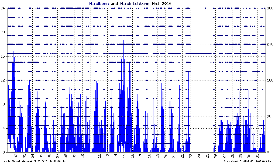Click the chart title 'Windboen und Windrichtung Mai 2016'
Viewport: 275px width, 163px height.
click(x=130, y=3)
